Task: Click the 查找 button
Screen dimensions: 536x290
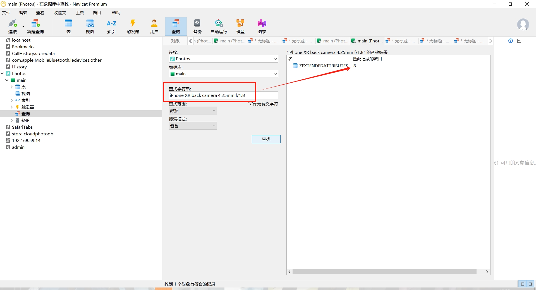Action: click(x=266, y=139)
